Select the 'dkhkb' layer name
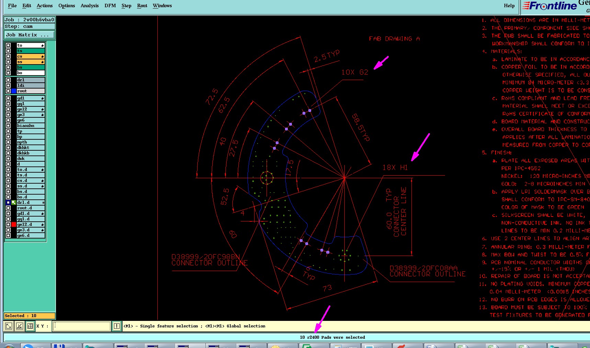The width and height of the screenshot is (590, 348). pos(31,153)
